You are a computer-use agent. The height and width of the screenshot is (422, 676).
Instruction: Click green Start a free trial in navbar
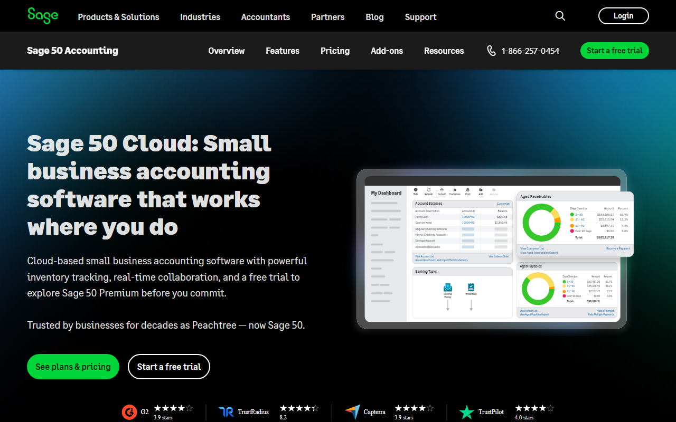pos(614,51)
